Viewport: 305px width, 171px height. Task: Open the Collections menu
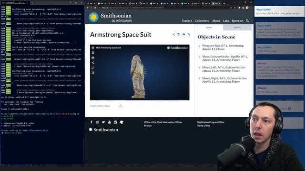[202, 21]
